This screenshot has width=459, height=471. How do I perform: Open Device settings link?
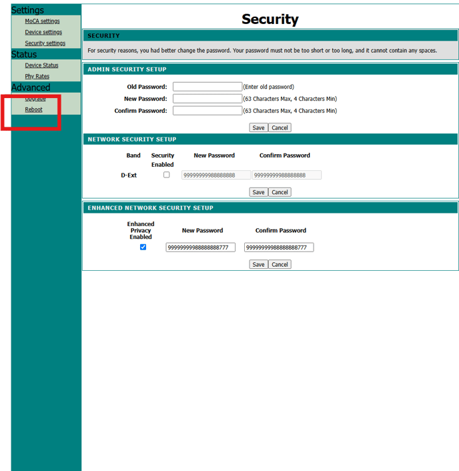click(43, 32)
